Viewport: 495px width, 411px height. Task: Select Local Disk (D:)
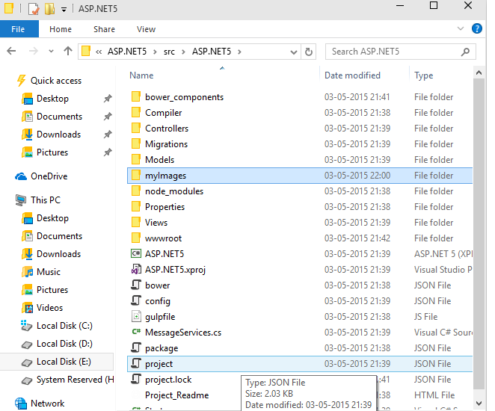[64, 344]
